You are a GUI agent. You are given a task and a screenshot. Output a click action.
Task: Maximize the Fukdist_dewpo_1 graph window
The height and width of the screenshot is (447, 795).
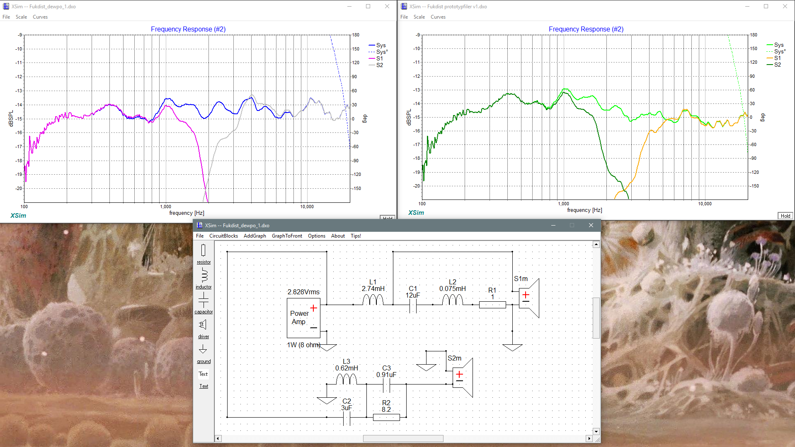[x=368, y=6]
